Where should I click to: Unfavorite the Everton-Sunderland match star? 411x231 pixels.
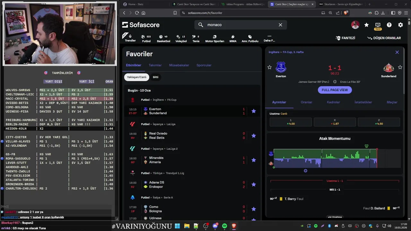click(254, 111)
